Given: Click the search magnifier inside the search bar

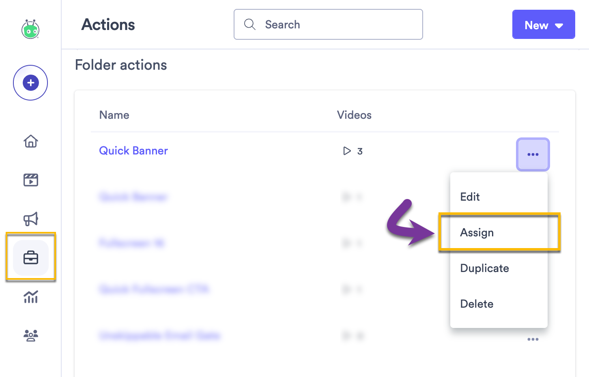Looking at the screenshot, I should pyautogui.click(x=250, y=24).
